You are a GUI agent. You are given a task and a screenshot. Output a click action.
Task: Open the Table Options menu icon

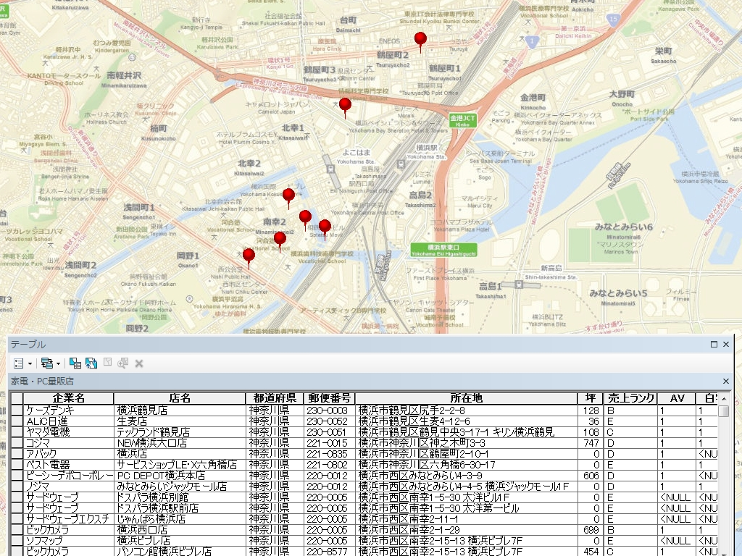point(19,363)
